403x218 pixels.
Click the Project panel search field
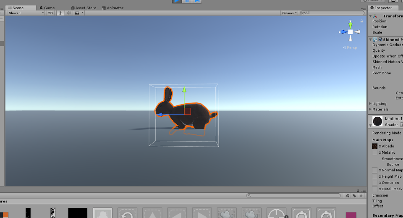tap(293, 196)
